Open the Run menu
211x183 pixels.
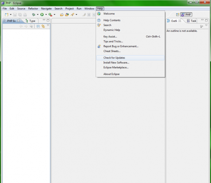pyautogui.click(x=79, y=8)
